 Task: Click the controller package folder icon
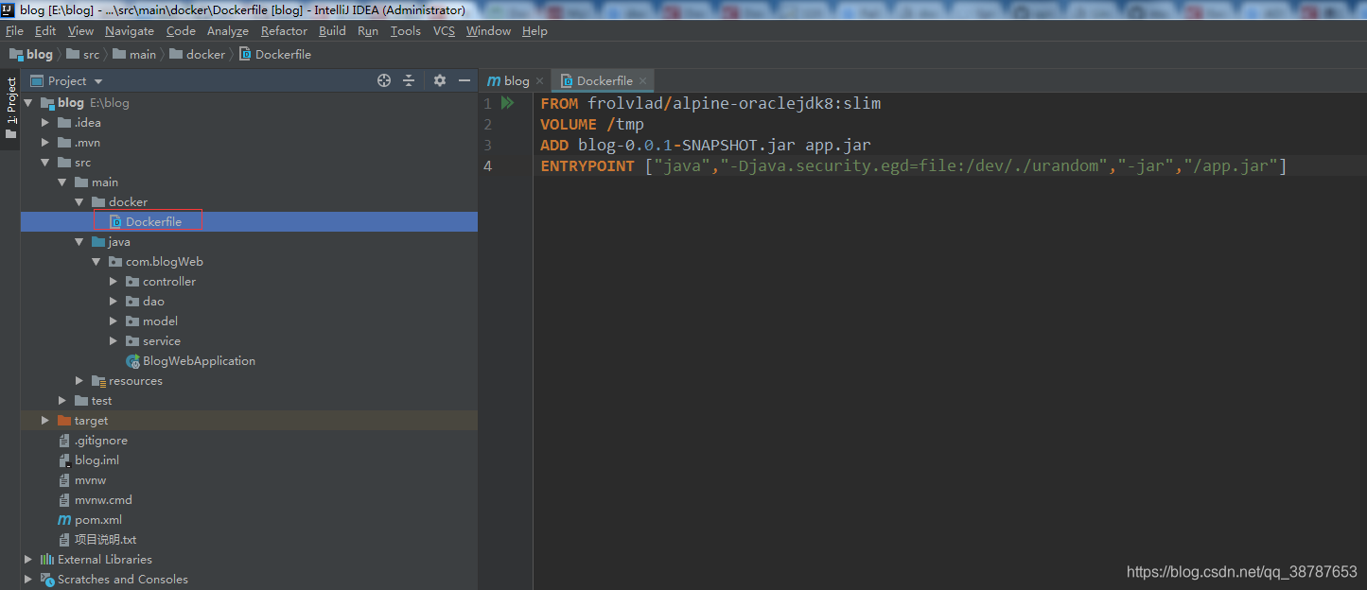pos(132,282)
